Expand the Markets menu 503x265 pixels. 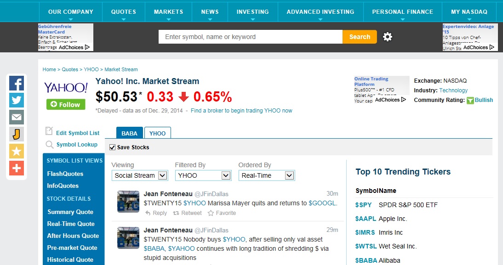(x=168, y=12)
